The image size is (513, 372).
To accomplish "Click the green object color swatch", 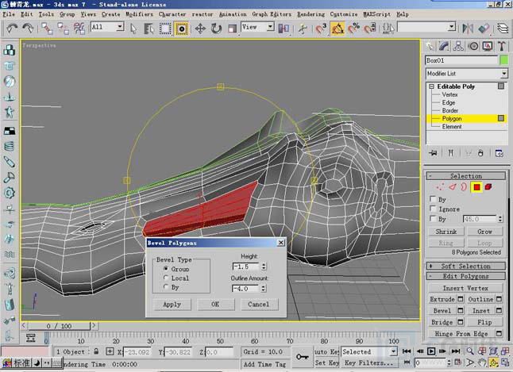I will coord(504,60).
